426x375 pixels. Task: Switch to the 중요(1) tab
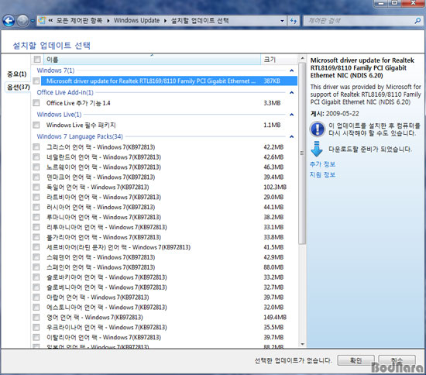[17, 74]
